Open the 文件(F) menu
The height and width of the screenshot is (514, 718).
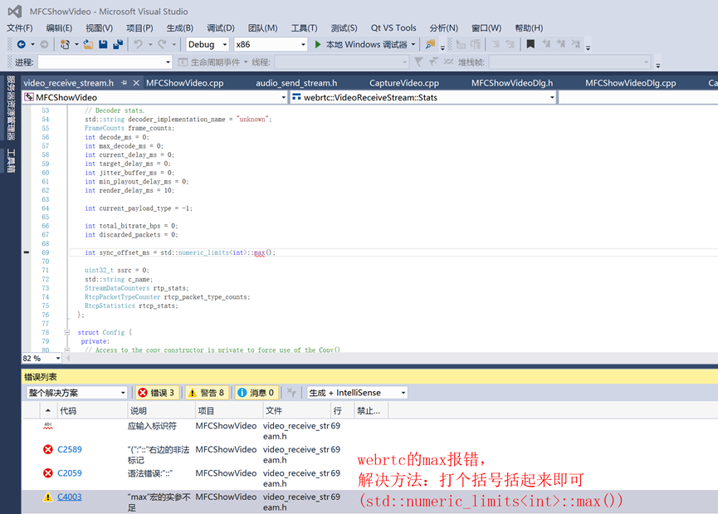[20, 28]
